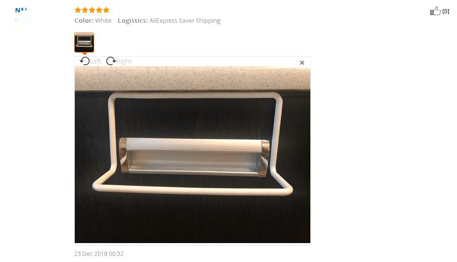
Task: Close the enlarged review photo
Action: (x=302, y=62)
